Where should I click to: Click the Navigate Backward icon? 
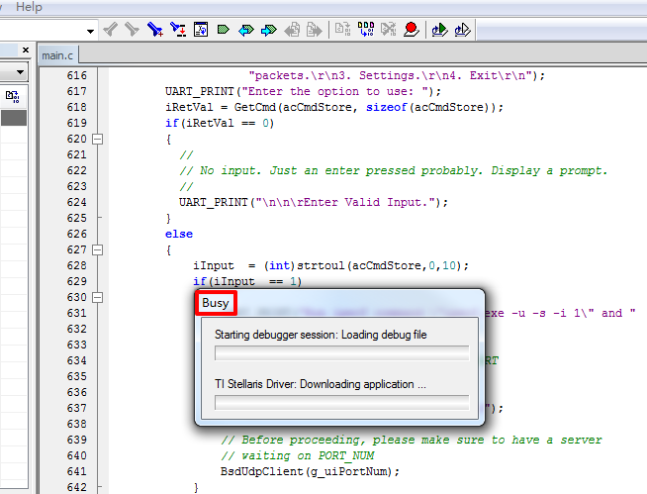292,30
